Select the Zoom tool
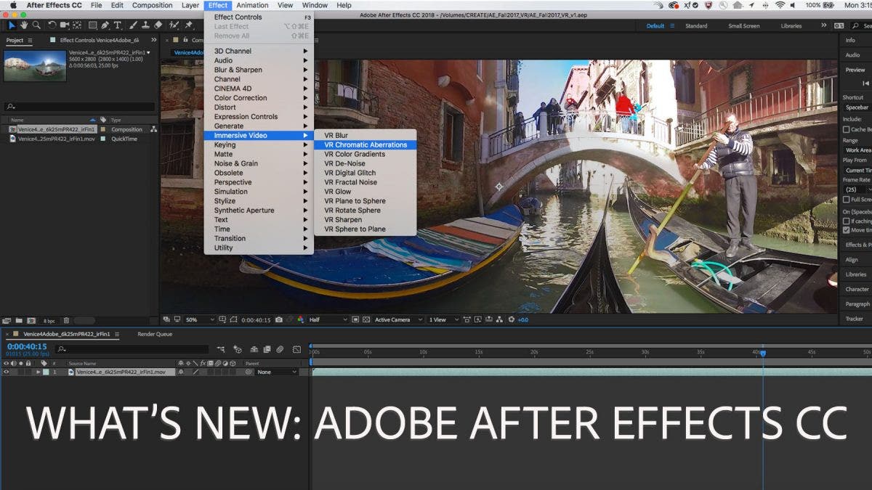 tap(36, 25)
